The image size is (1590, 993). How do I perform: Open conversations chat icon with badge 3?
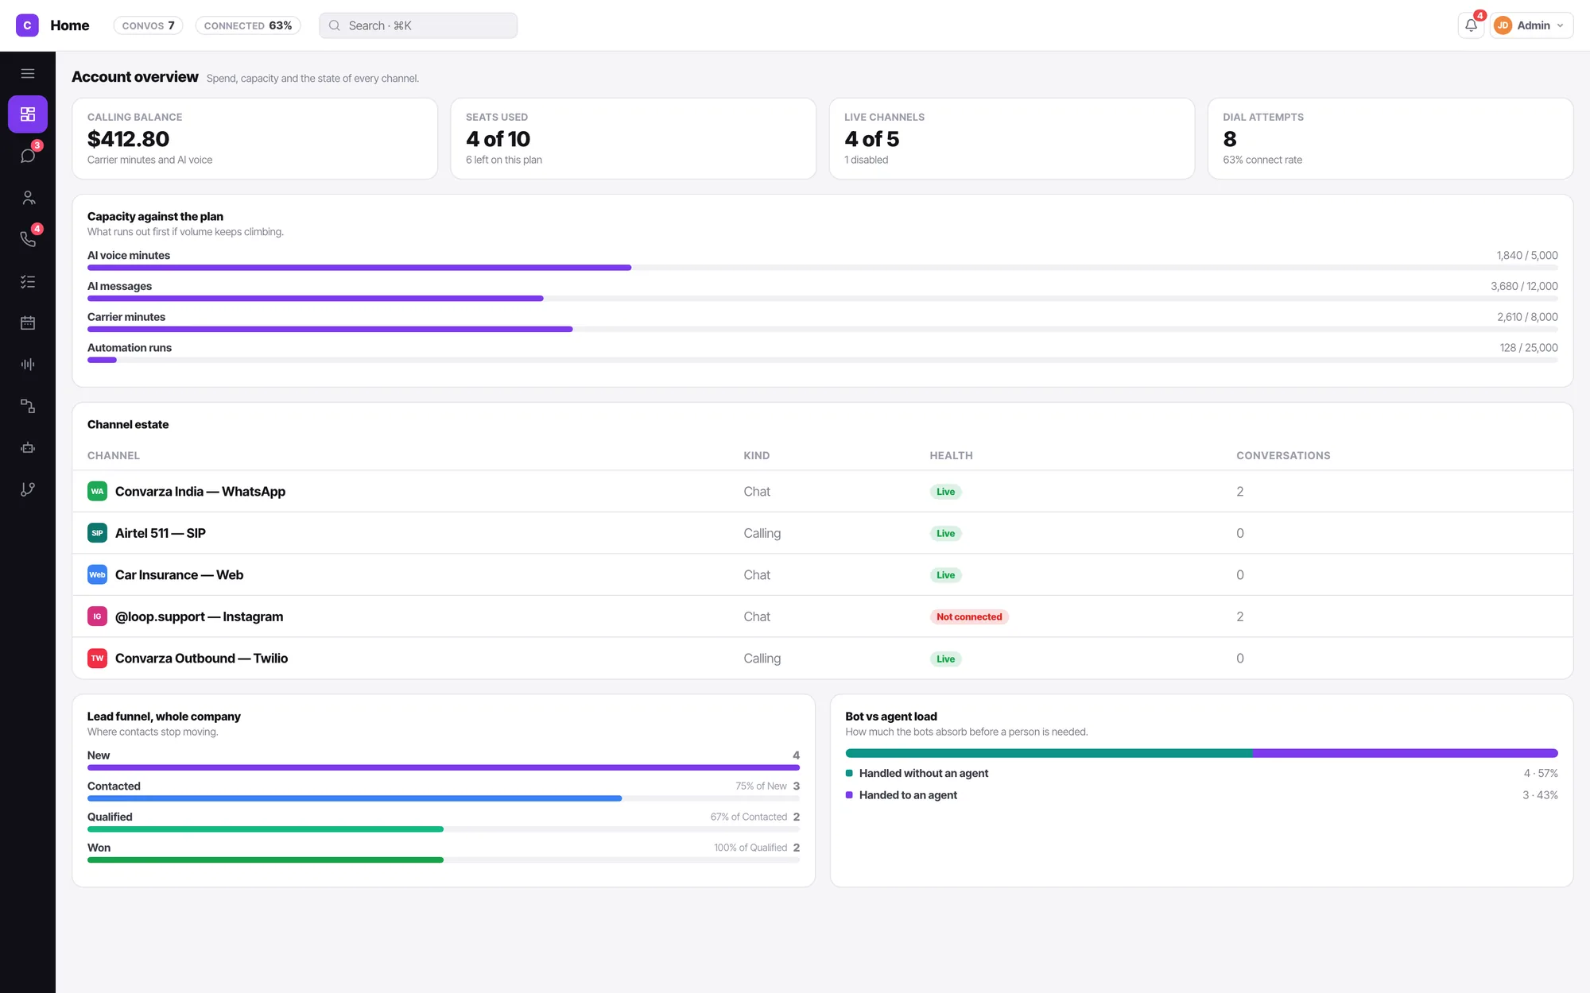click(28, 156)
